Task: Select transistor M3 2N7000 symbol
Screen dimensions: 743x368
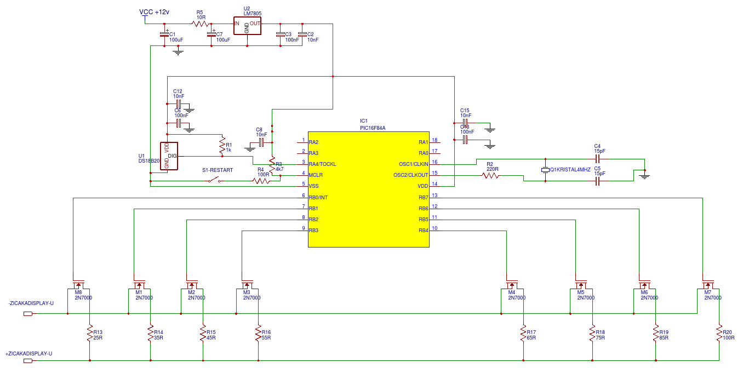Action: (249, 285)
